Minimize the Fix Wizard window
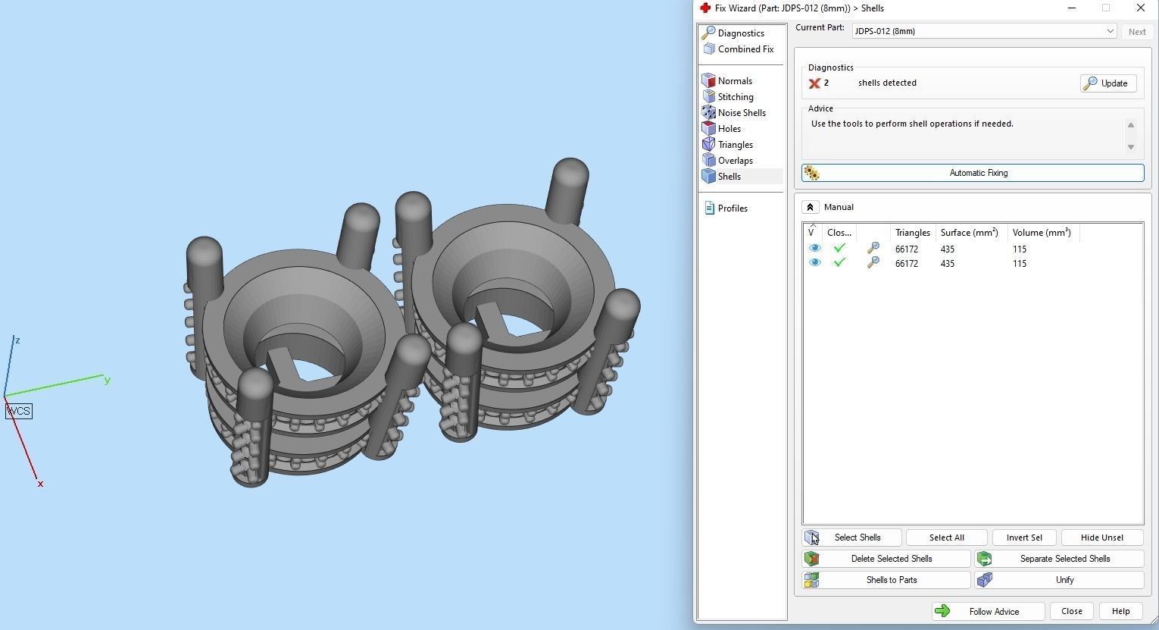The width and height of the screenshot is (1159, 630). pyautogui.click(x=1072, y=8)
